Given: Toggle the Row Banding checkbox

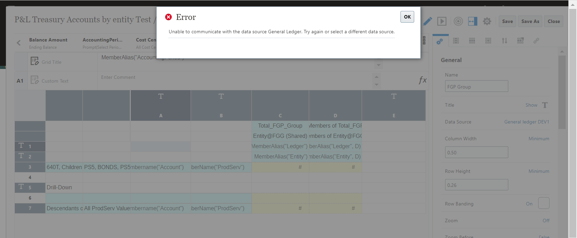Looking at the screenshot, I should 543,203.
